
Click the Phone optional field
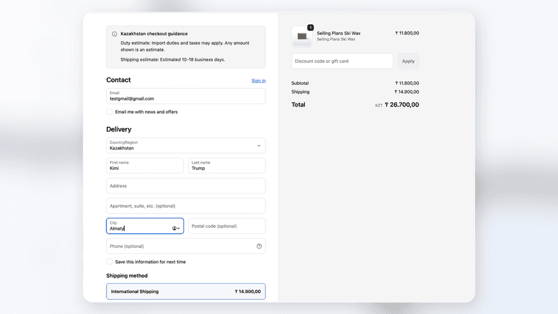pyautogui.click(x=186, y=246)
